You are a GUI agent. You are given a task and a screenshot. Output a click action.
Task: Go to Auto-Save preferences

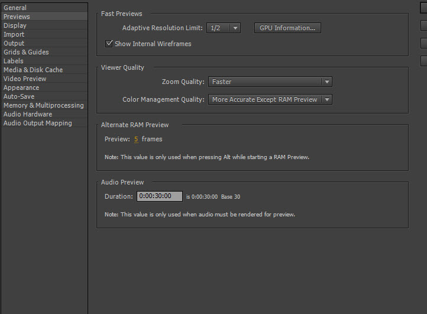[x=19, y=96]
